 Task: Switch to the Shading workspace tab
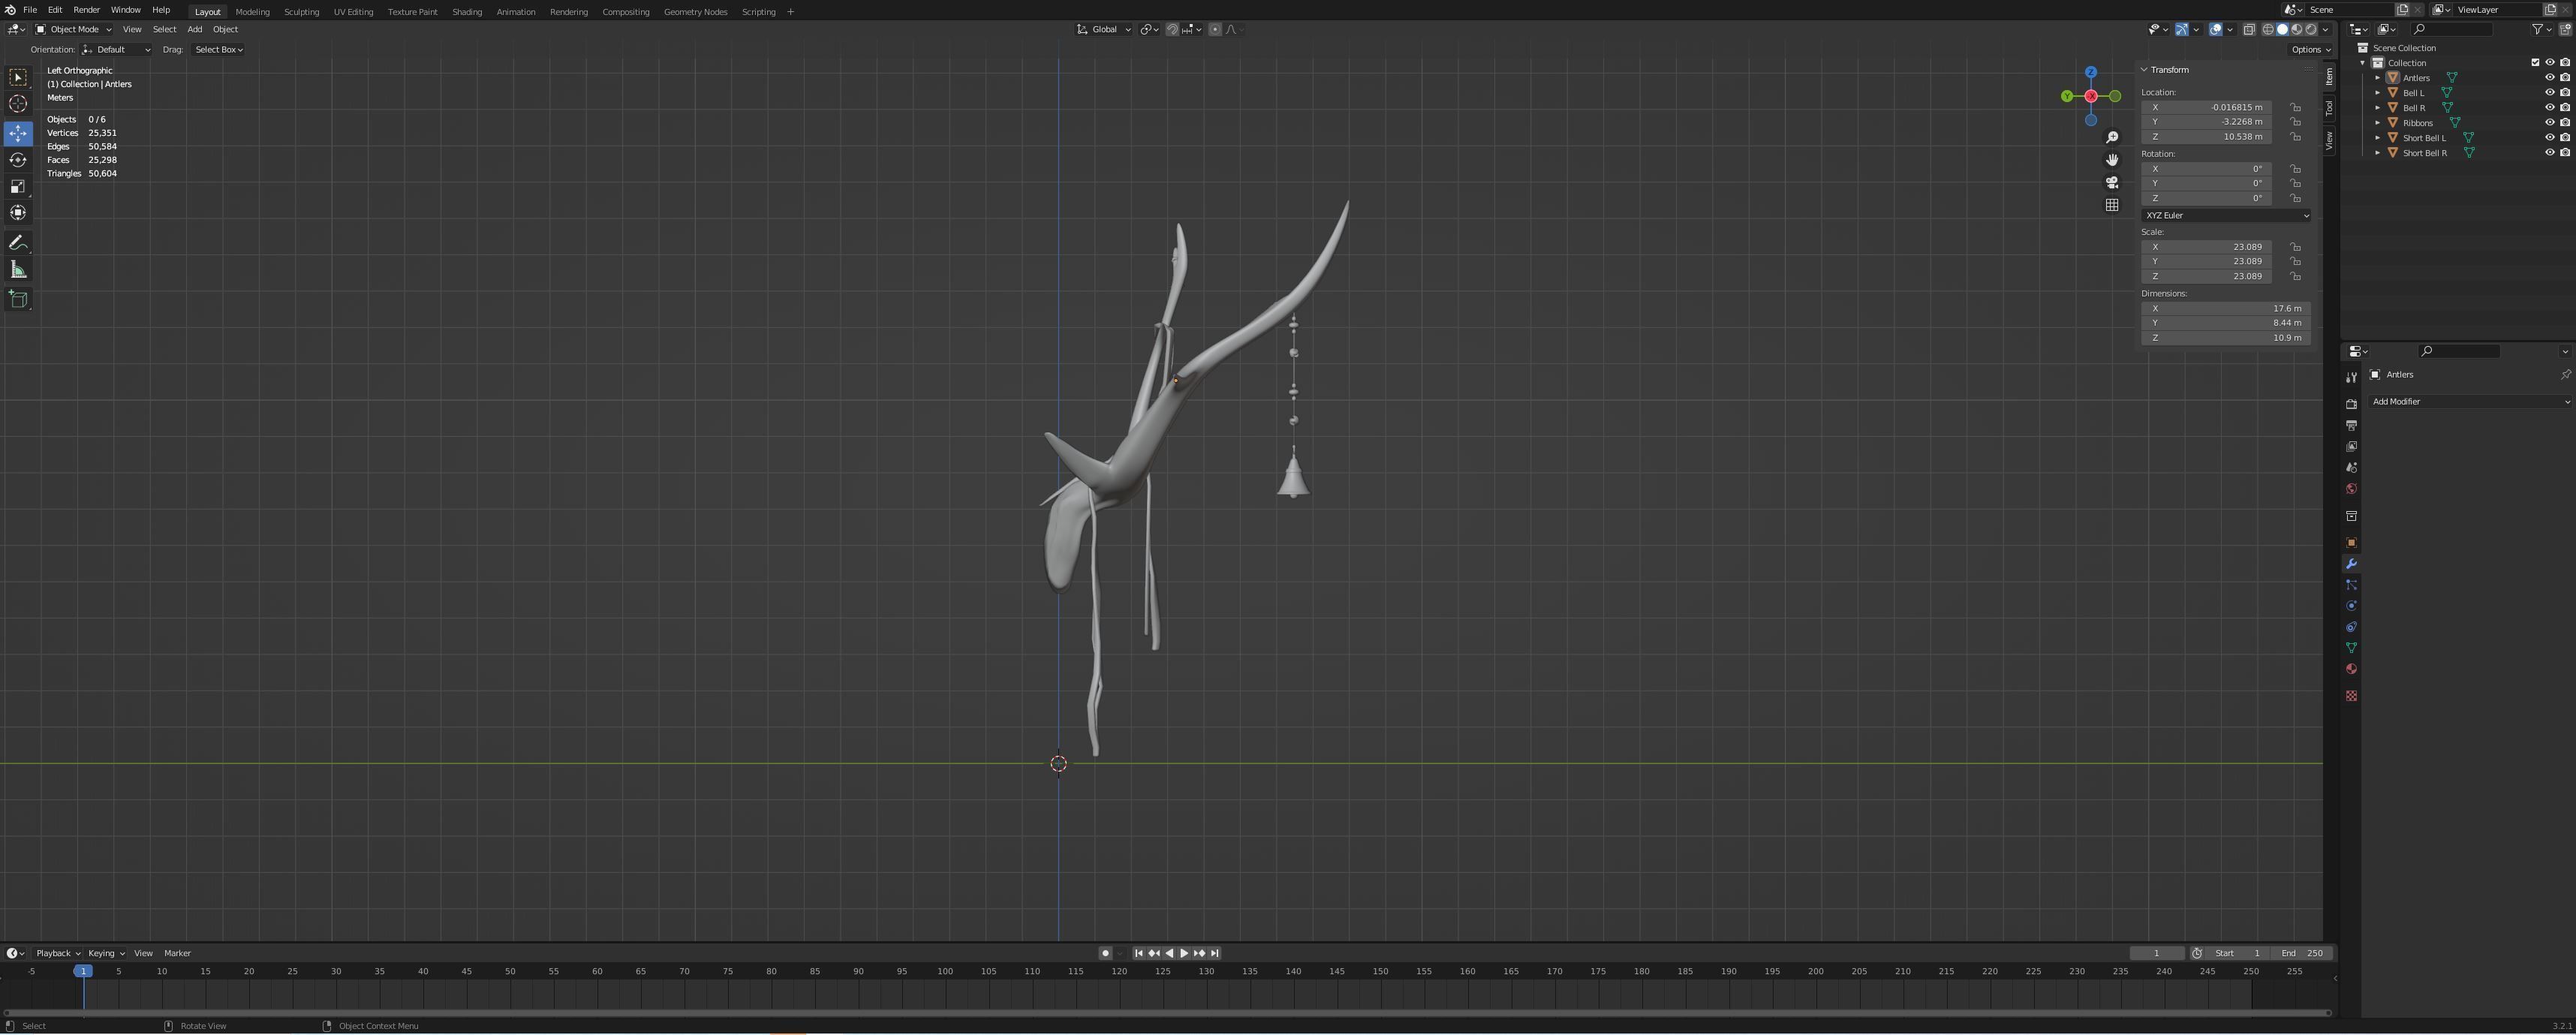coord(467,12)
